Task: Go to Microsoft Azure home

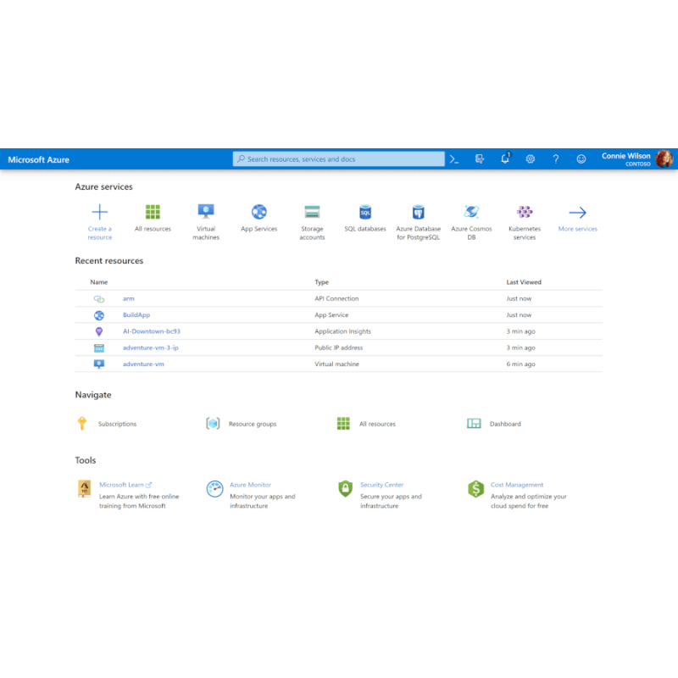Action: click(x=38, y=159)
